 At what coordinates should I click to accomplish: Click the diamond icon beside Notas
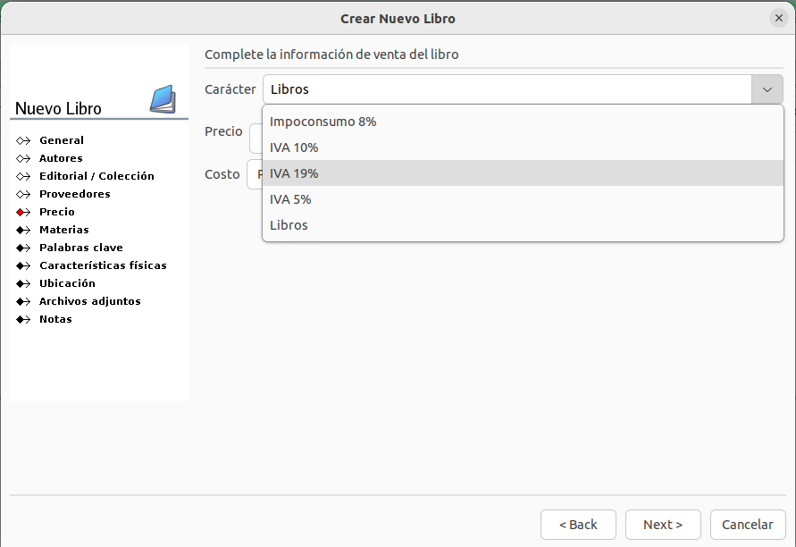pyautogui.click(x=23, y=319)
